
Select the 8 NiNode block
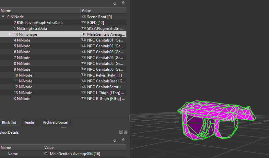[22, 64]
